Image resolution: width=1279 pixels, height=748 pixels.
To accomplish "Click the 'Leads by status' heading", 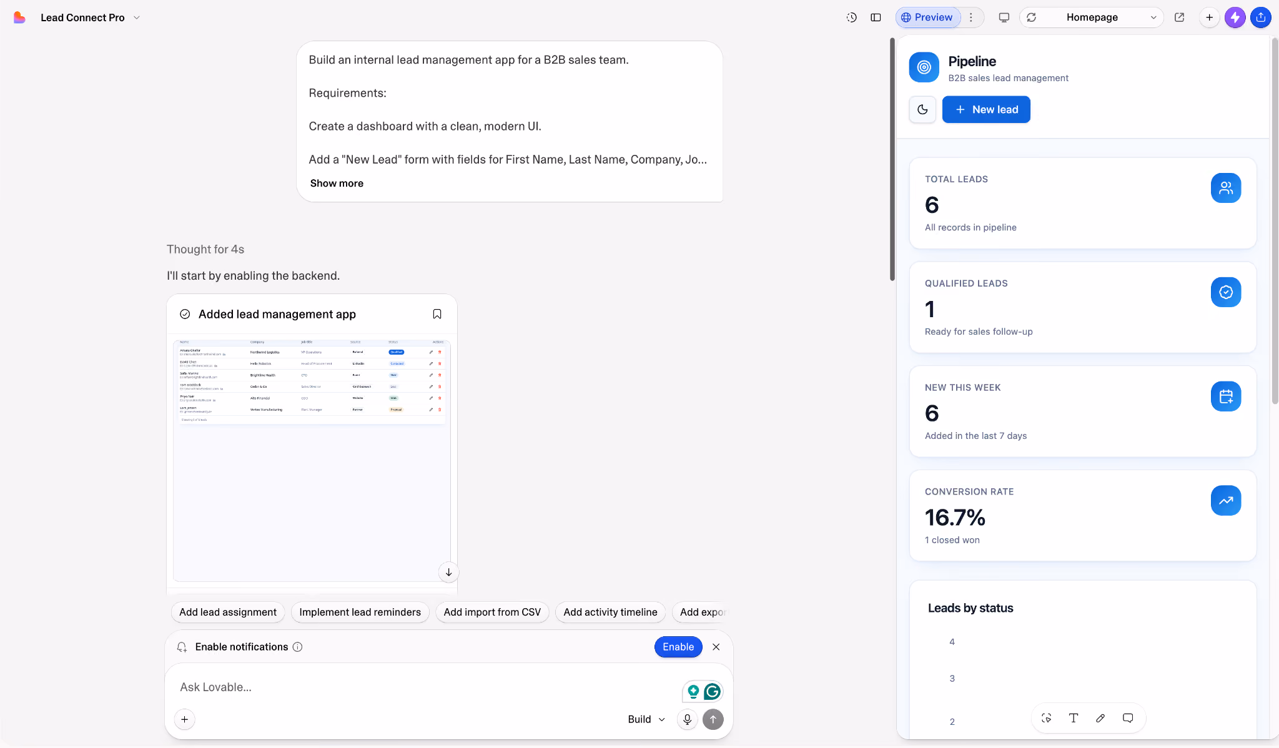I will pos(970,608).
